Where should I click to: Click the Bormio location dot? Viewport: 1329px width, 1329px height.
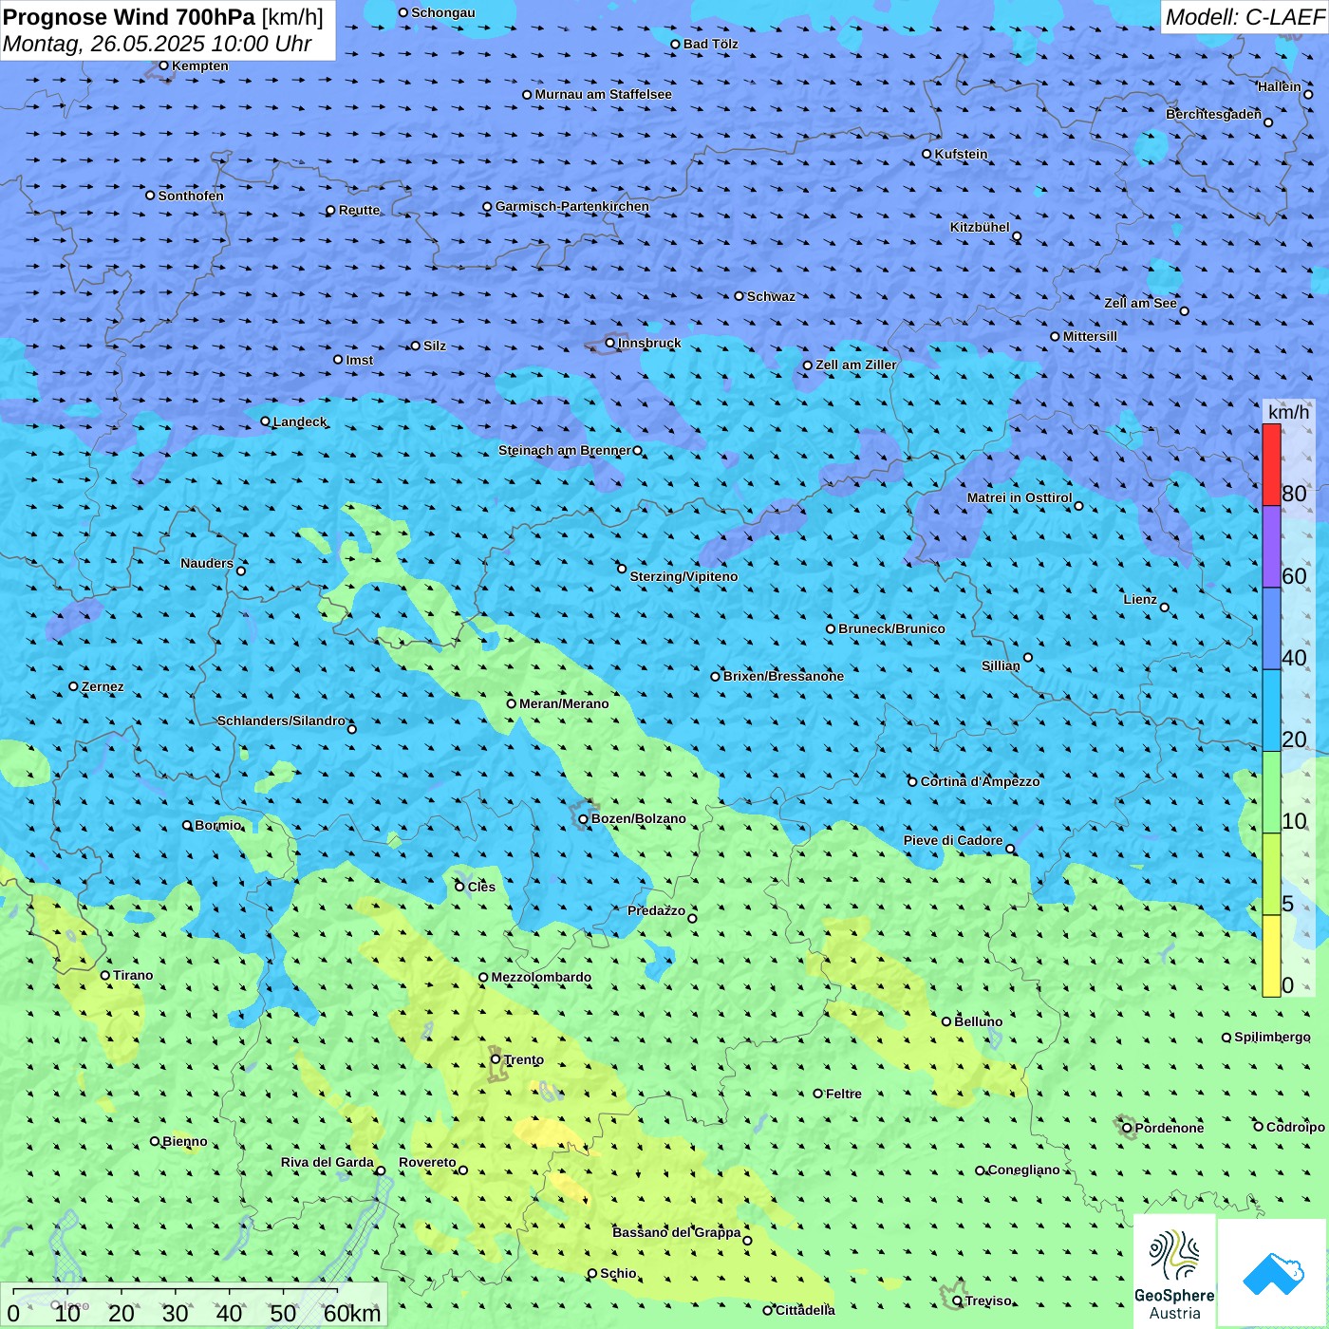pos(187,825)
